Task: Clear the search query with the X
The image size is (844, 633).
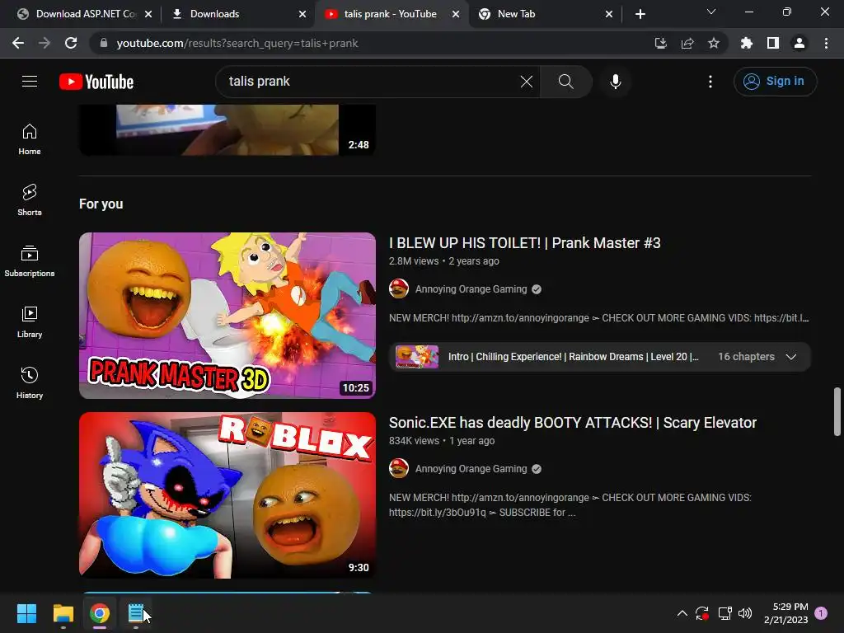Action: pyautogui.click(x=527, y=82)
